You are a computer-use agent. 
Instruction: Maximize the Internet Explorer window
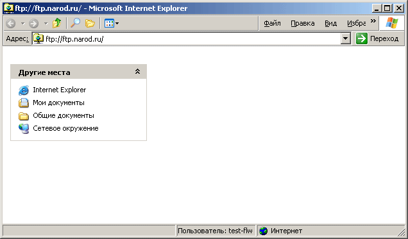click(x=387, y=8)
